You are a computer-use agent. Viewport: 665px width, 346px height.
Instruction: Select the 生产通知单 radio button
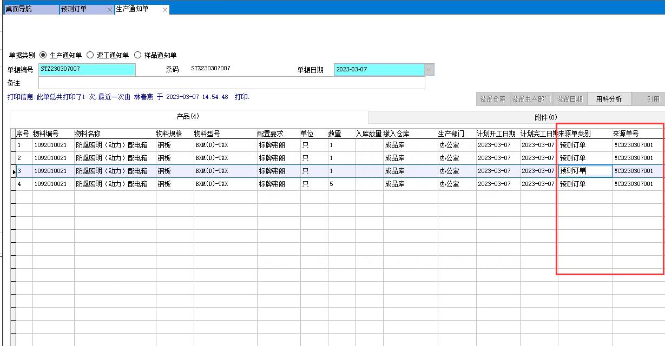click(x=43, y=55)
